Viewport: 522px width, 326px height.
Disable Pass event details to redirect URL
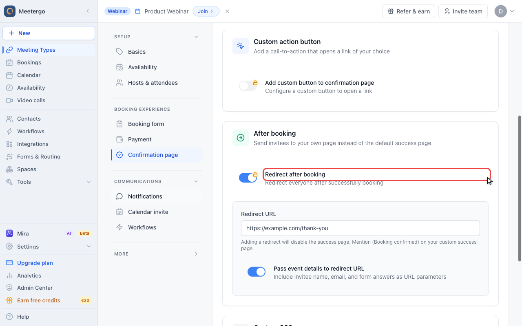pos(257,272)
